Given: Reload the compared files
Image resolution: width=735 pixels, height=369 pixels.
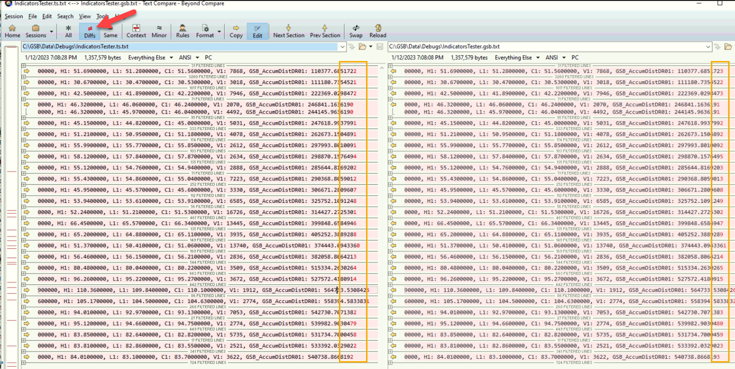Looking at the screenshot, I should coord(377,31).
